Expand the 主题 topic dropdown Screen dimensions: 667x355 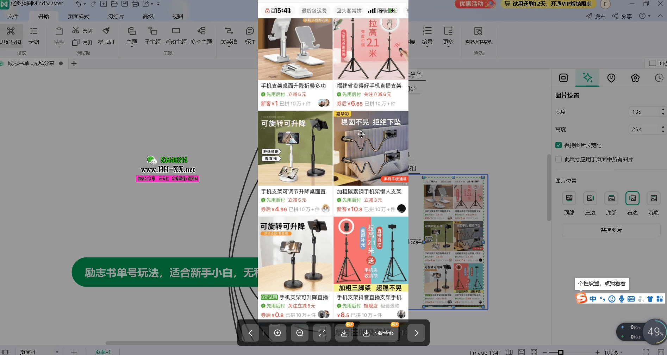[132, 47]
